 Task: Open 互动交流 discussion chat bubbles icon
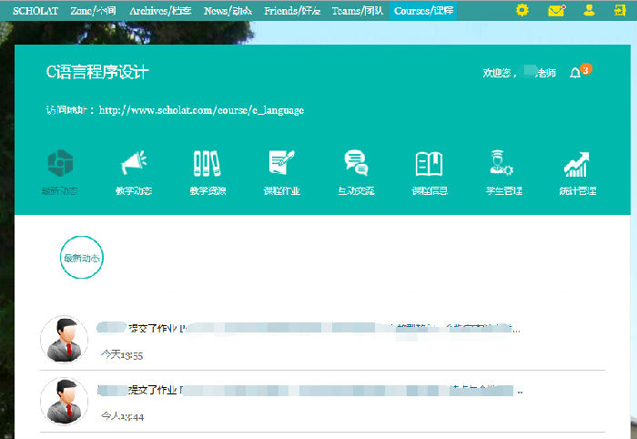pos(355,165)
